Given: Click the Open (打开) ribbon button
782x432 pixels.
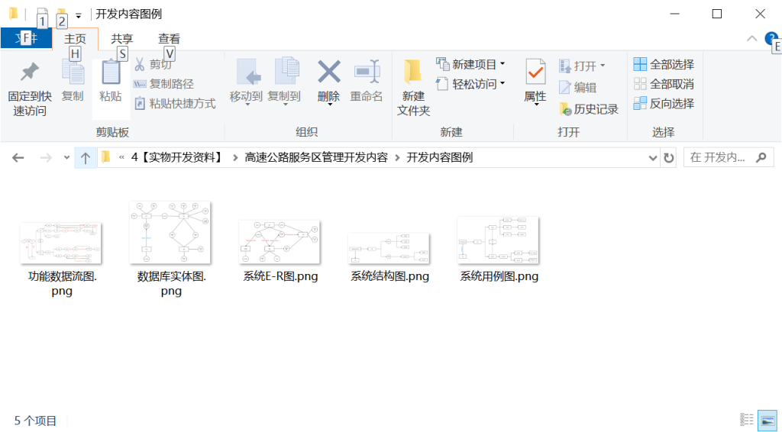Looking at the screenshot, I should [x=582, y=66].
